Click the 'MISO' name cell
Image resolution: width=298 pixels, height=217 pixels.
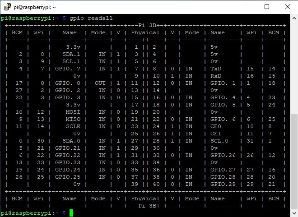73,119
